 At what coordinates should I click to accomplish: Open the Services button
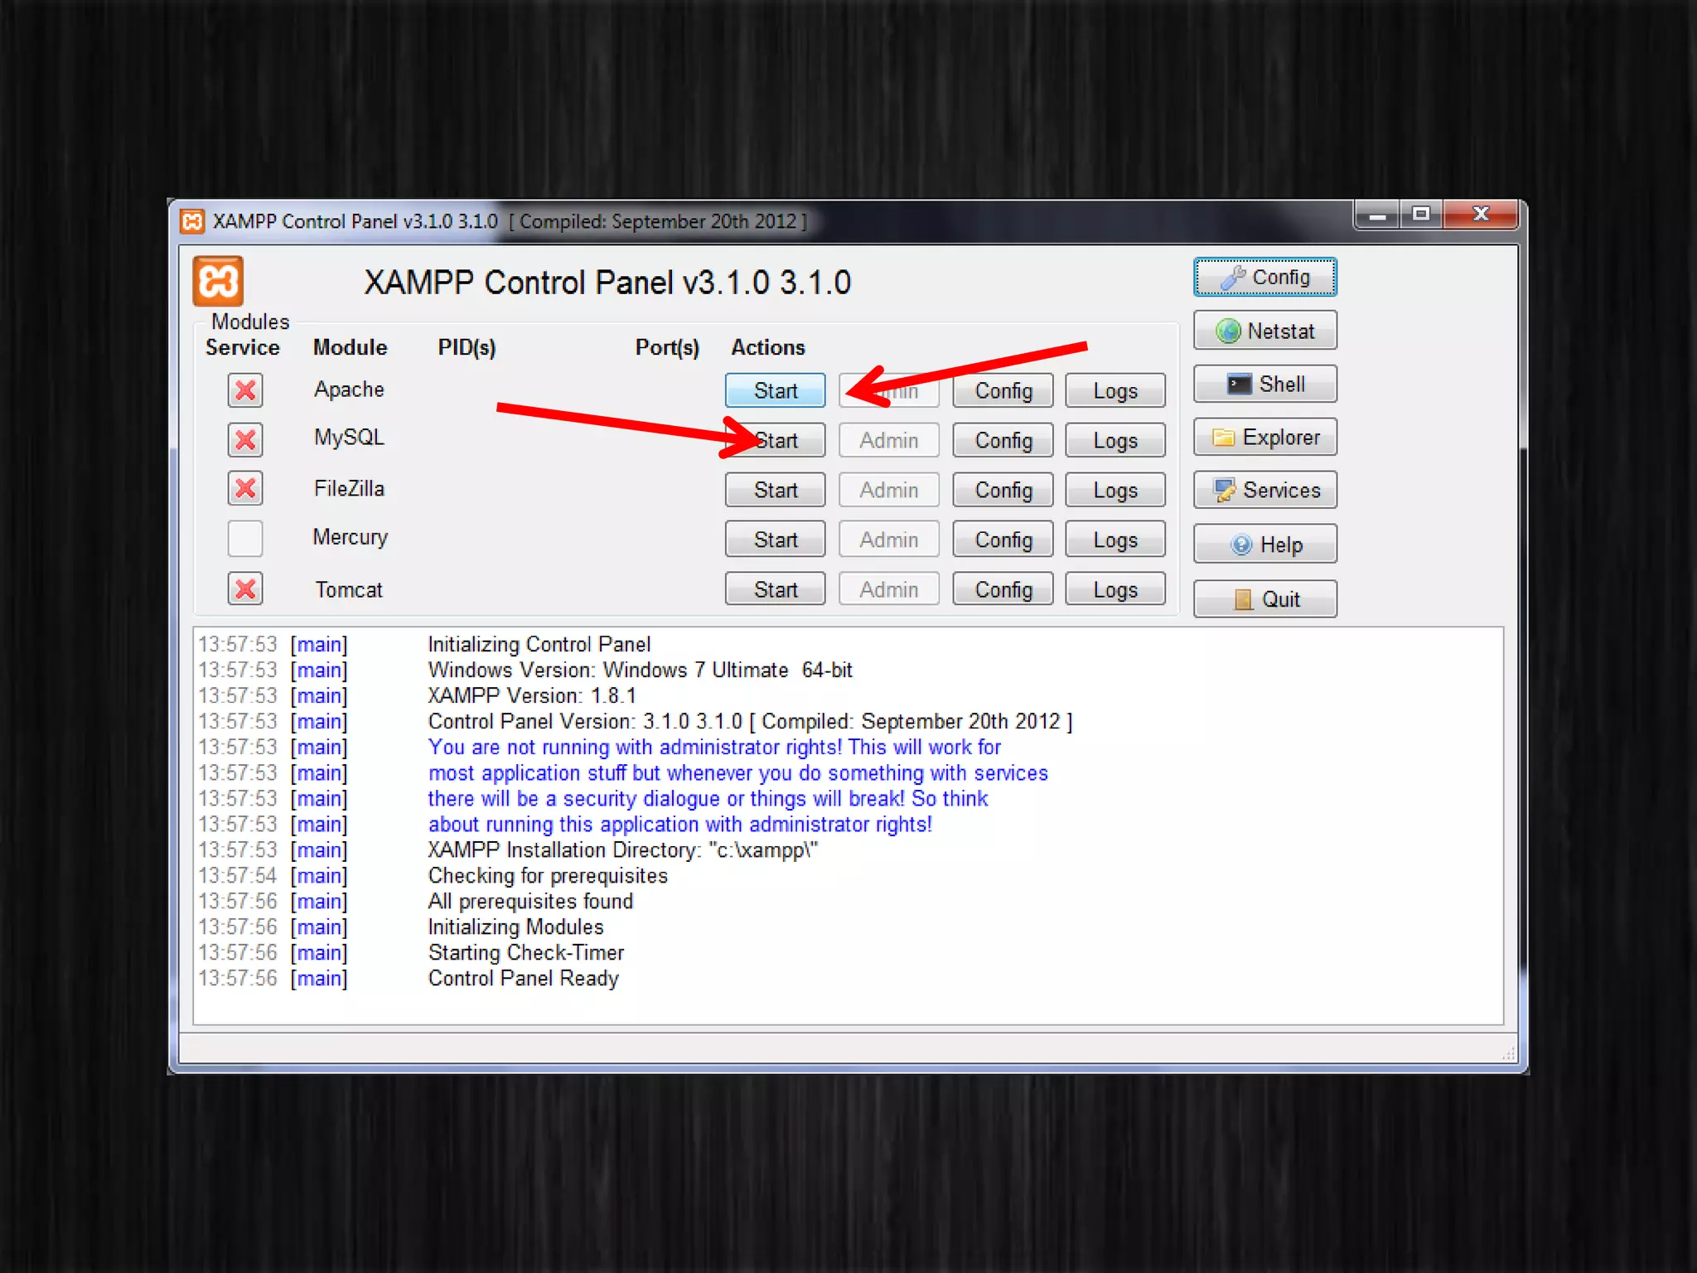(x=1264, y=491)
